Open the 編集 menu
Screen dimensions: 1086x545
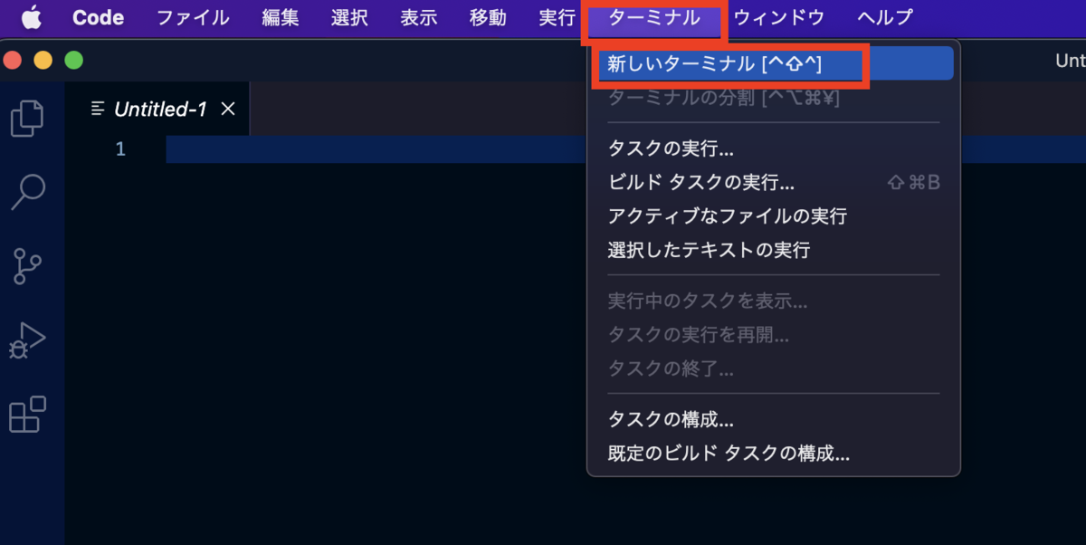[281, 17]
